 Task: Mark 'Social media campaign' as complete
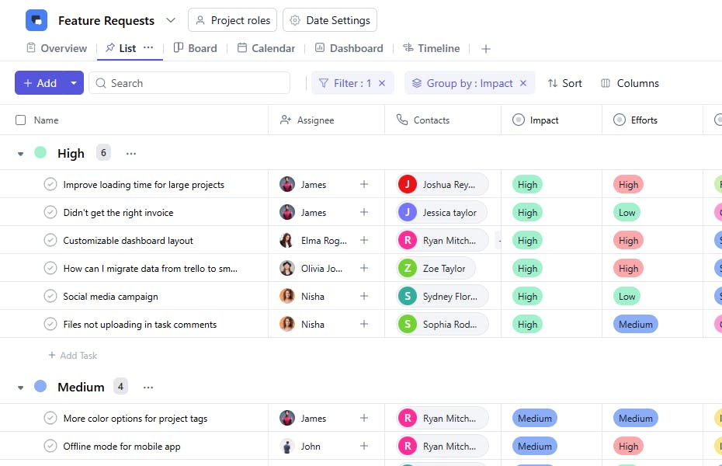pyautogui.click(x=50, y=296)
